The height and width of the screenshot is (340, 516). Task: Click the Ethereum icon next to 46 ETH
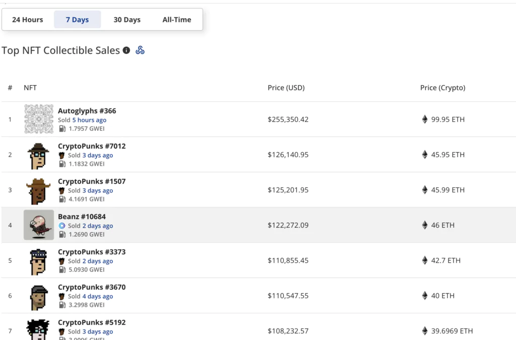tap(425, 225)
